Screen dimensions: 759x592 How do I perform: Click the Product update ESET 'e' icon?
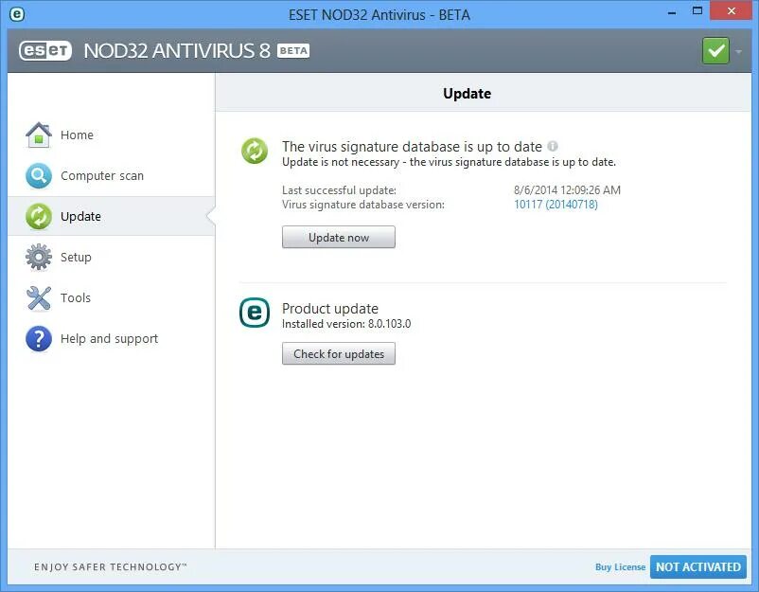(255, 313)
